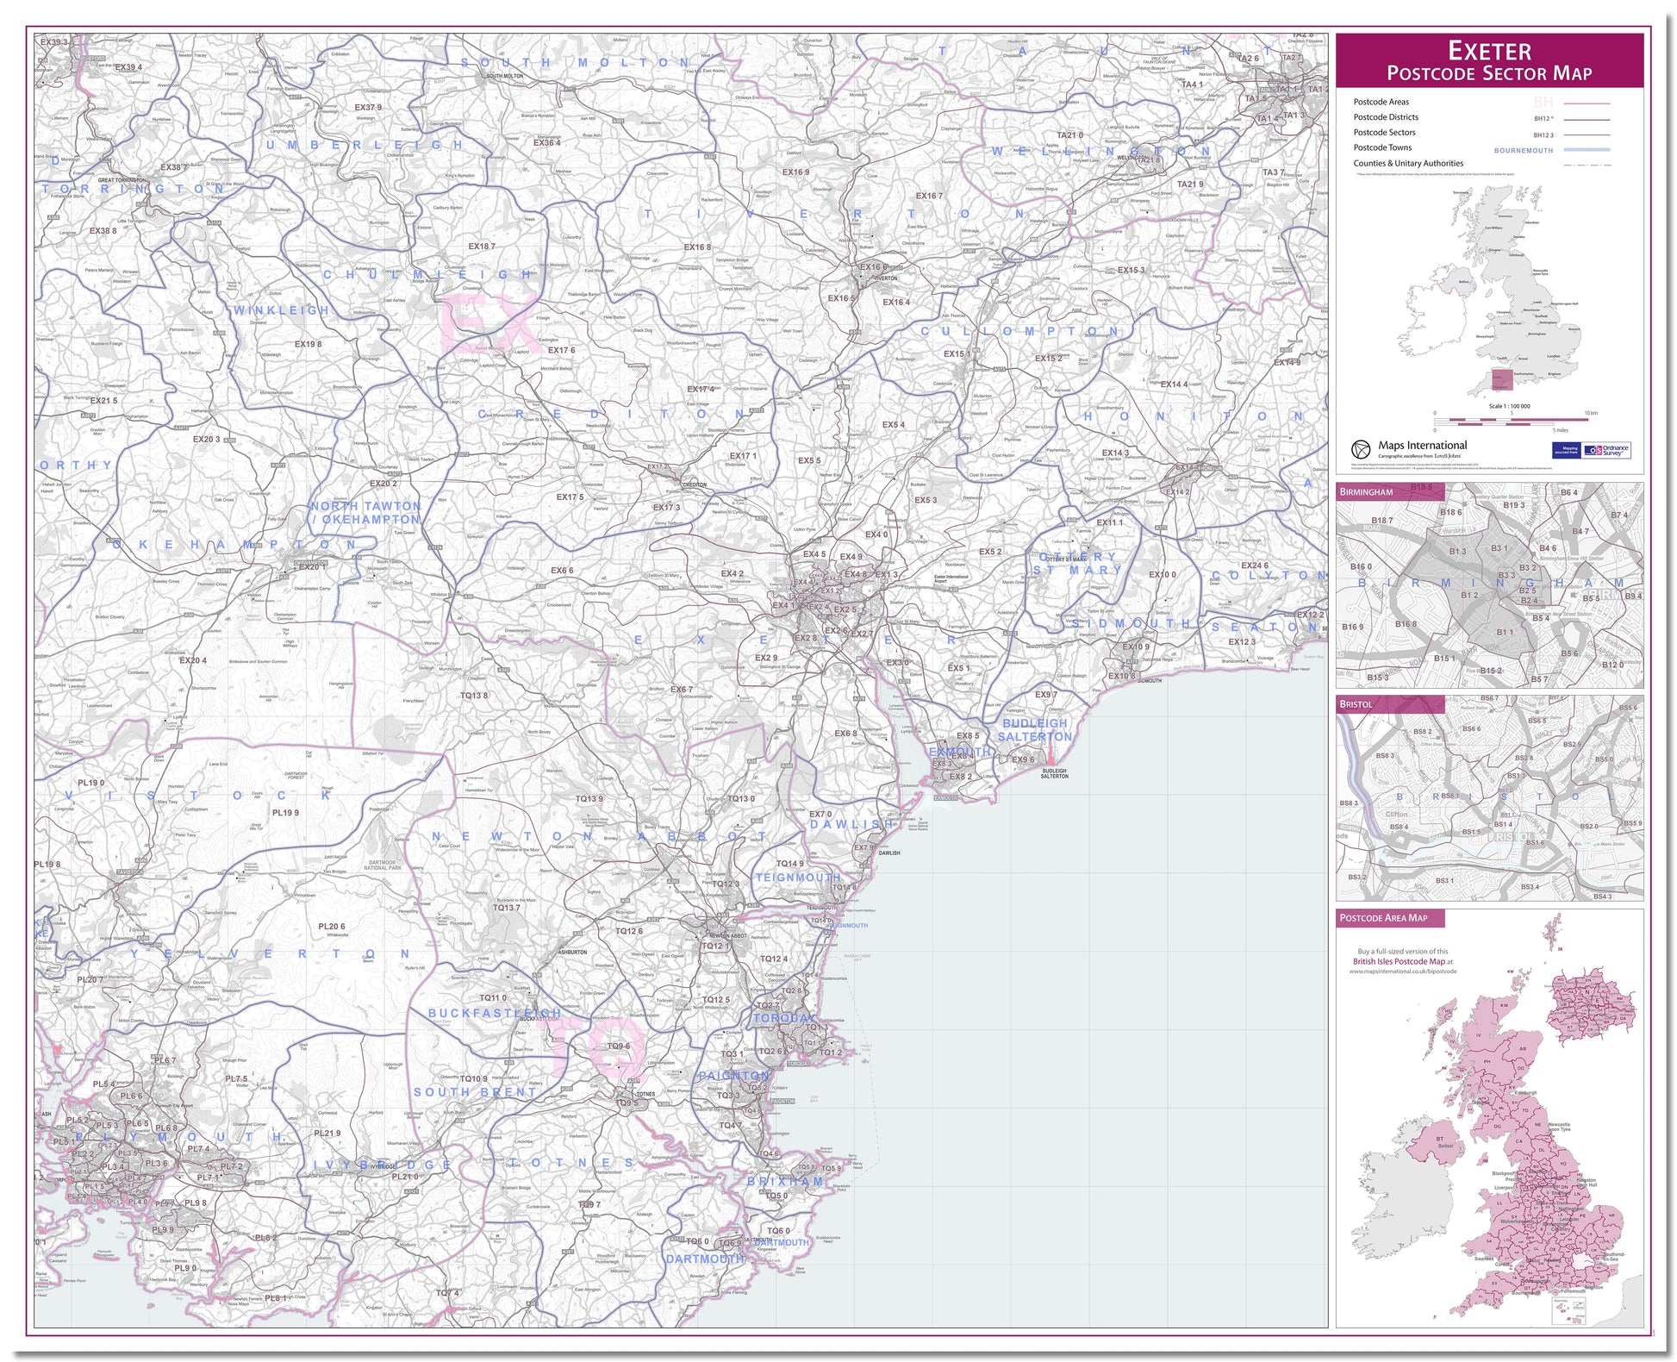
Task: Click the 'TQ13 7' sector label
Action: [x=507, y=908]
